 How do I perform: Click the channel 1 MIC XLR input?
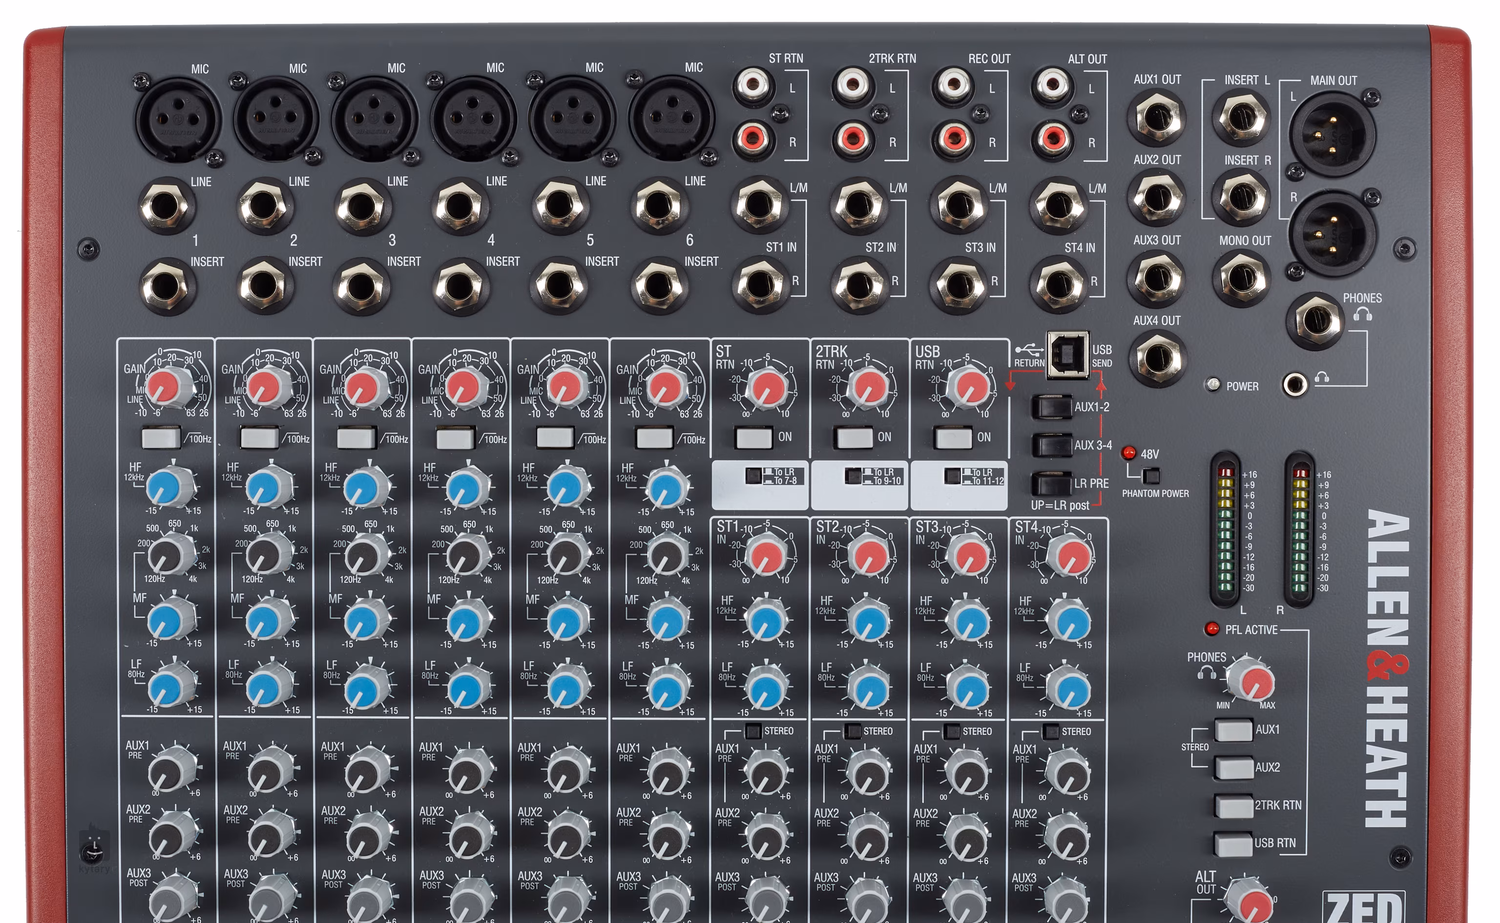(x=178, y=119)
